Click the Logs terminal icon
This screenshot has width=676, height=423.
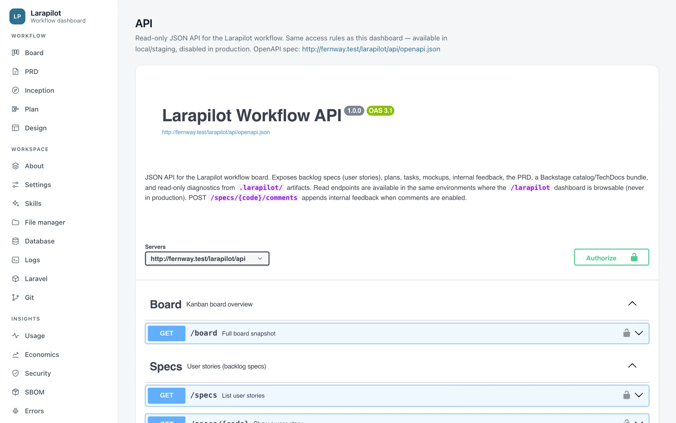(x=15, y=260)
